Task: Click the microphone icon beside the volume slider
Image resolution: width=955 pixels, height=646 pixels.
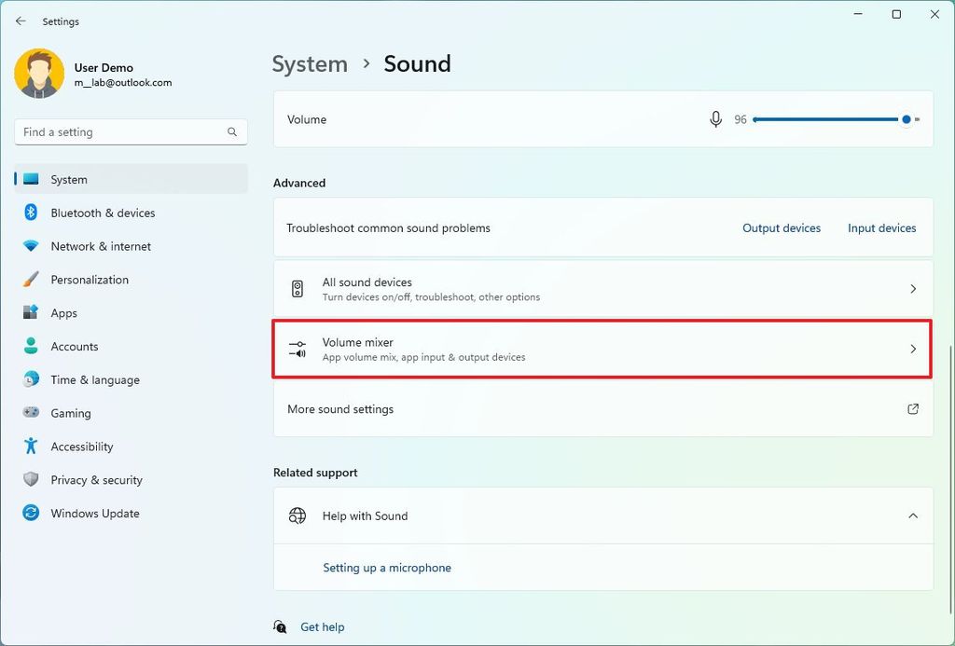Action: tap(715, 119)
